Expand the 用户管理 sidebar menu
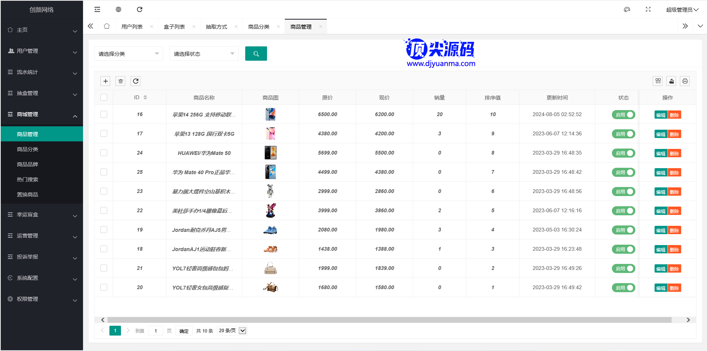The height and width of the screenshot is (351, 707). point(41,51)
